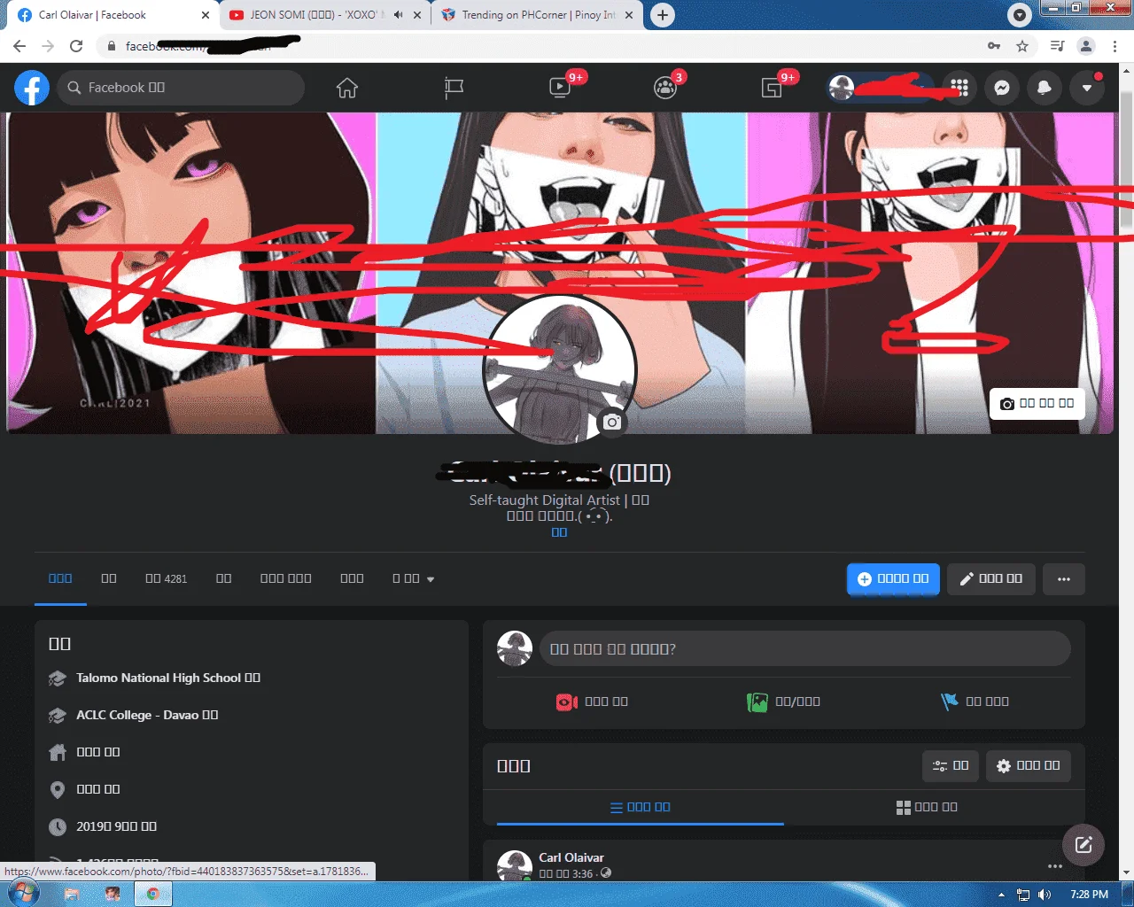The height and width of the screenshot is (907, 1134).
Task: Open the Groups icon with 3 badge
Action: coord(665,88)
